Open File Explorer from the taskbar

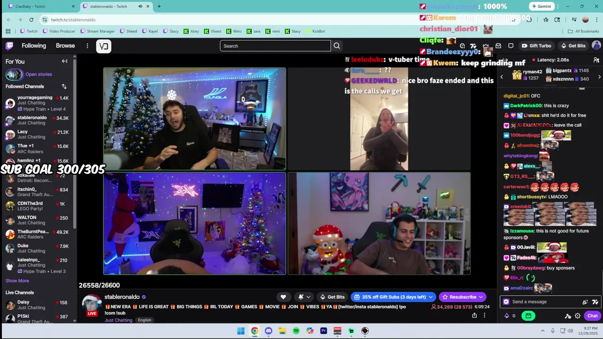[282, 331]
